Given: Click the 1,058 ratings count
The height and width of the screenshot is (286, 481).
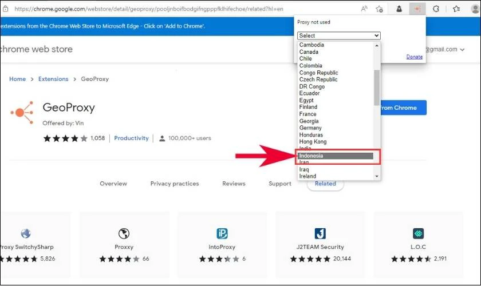Looking at the screenshot, I should tap(97, 138).
